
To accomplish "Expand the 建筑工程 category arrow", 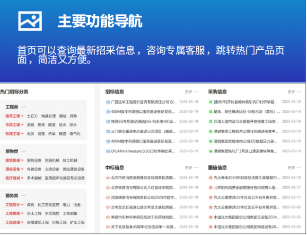I will tap(23, 116).
